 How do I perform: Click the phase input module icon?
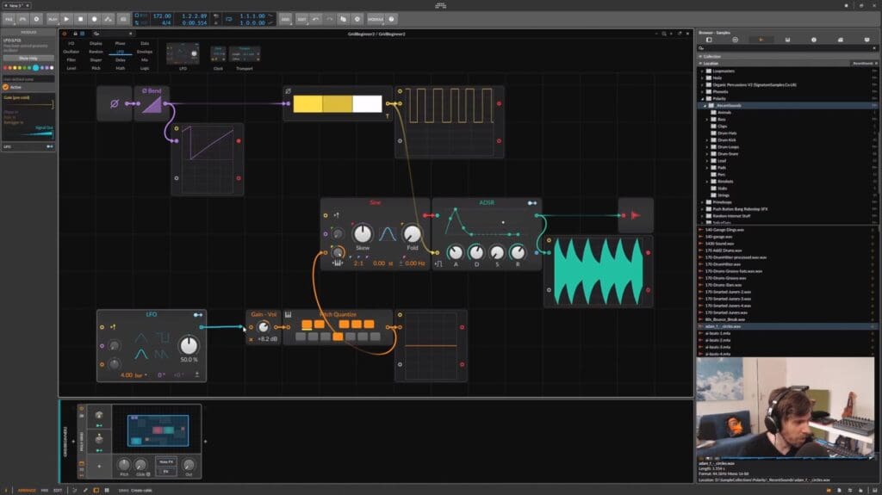[x=115, y=103]
